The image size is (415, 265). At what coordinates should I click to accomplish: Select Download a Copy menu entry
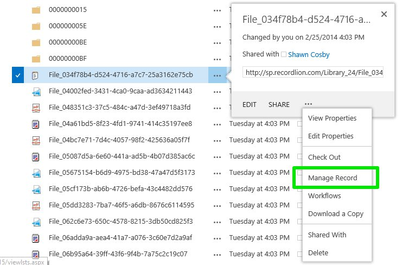coord(336,213)
